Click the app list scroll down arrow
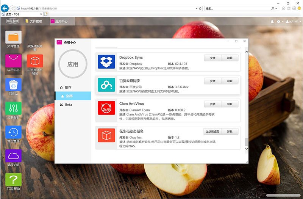 247,149
